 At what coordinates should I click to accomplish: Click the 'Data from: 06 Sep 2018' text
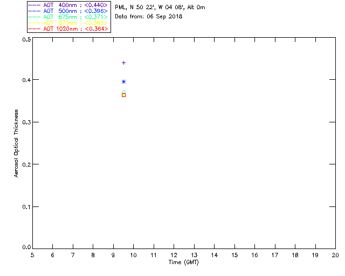click(149, 16)
